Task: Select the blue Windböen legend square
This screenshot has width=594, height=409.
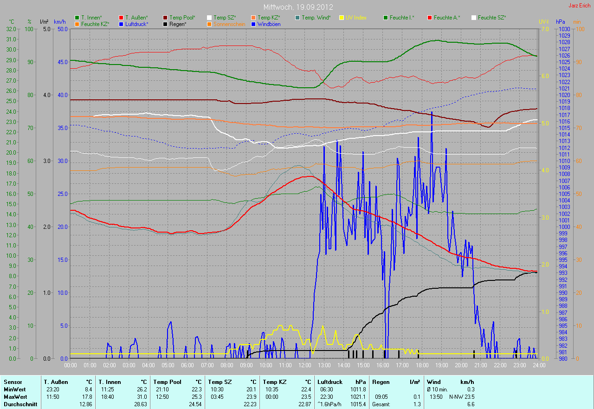Action: point(253,24)
